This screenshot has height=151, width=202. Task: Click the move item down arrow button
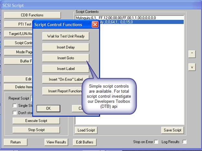[192, 67]
